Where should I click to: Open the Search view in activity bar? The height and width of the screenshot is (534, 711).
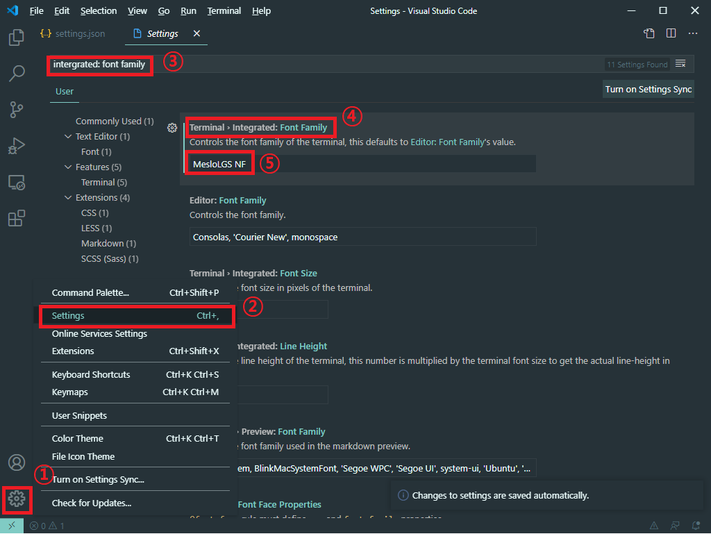pos(17,73)
